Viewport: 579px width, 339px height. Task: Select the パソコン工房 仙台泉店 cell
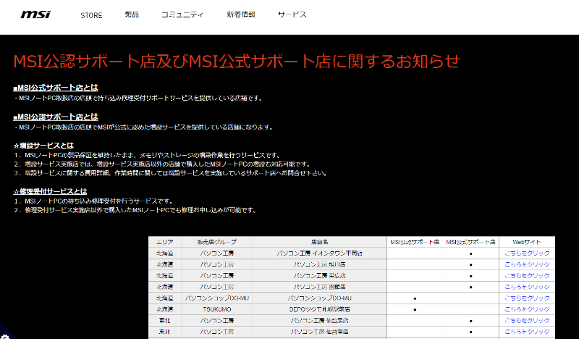(x=319, y=320)
